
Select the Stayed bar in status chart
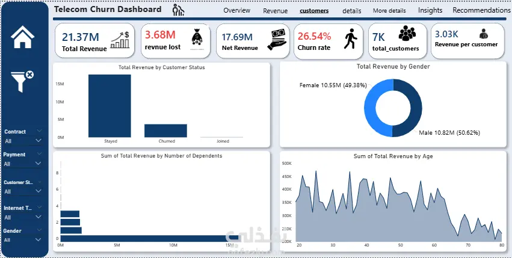point(109,106)
